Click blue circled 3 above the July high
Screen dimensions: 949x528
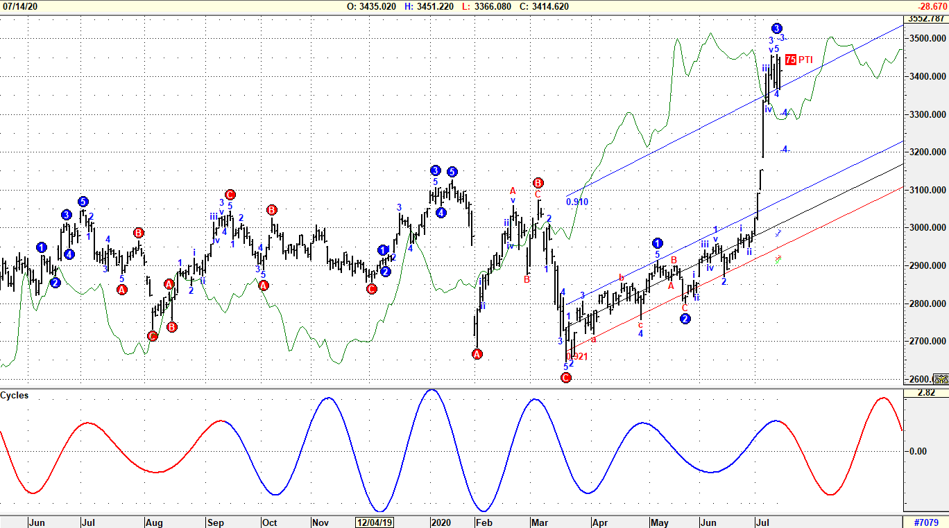[x=777, y=28]
